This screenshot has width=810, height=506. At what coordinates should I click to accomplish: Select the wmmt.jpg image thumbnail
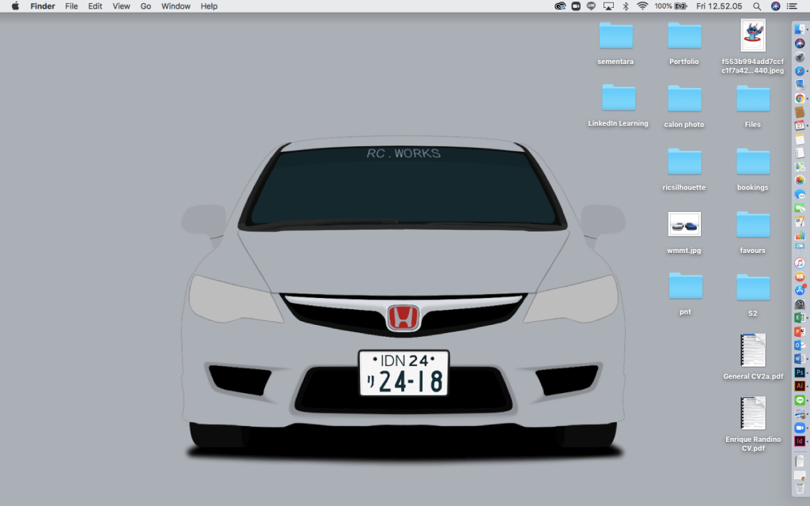click(x=684, y=225)
